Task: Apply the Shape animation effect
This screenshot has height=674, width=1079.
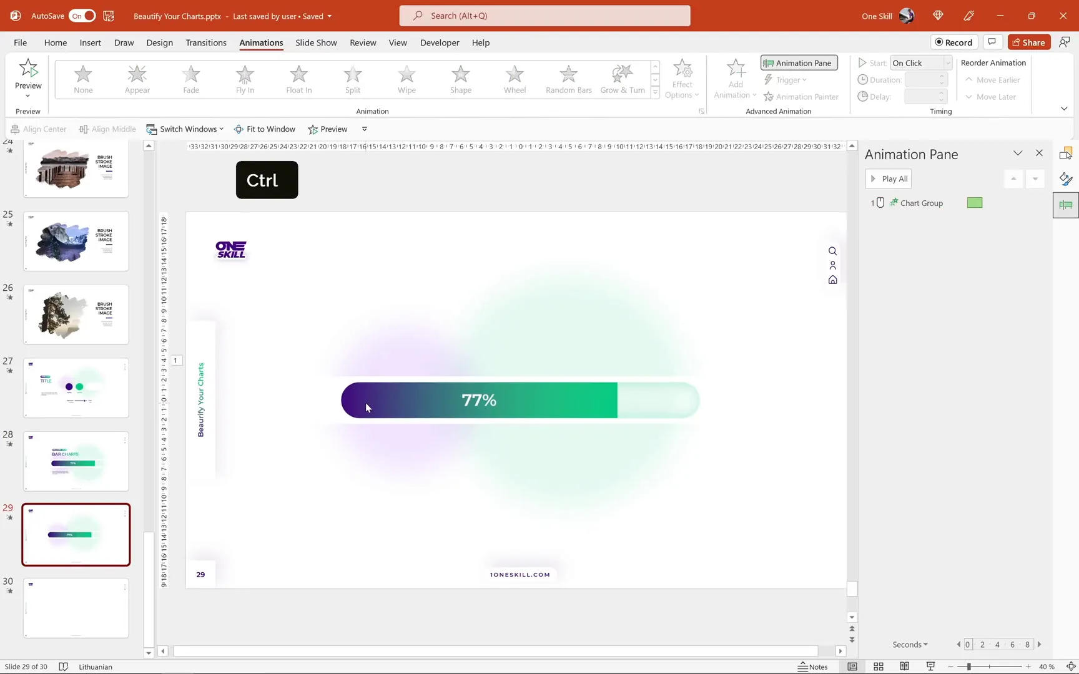Action: coord(461,79)
